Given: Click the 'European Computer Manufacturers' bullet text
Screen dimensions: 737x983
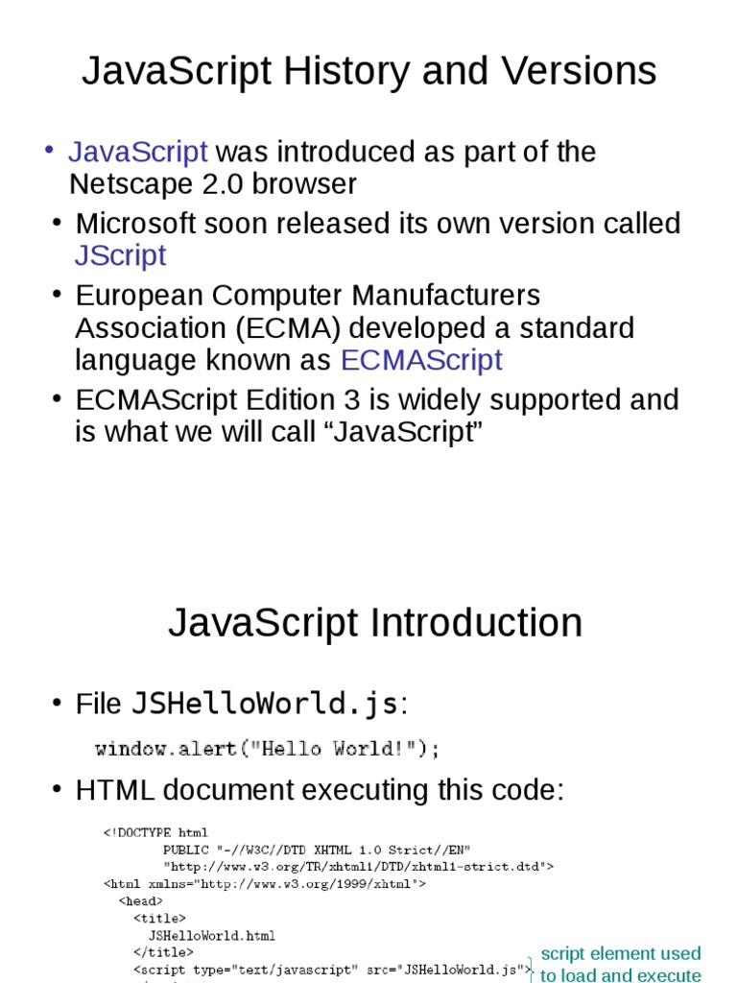Looking at the screenshot, I should (x=308, y=295).
